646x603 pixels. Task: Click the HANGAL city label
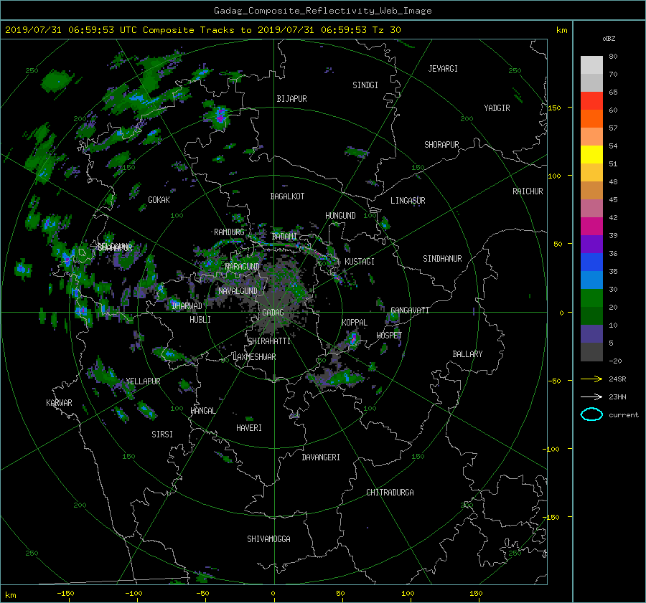coord(203,411)
